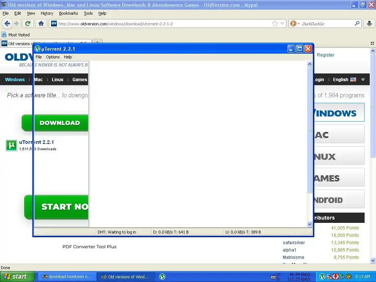Open the µTorrent Options menu
This screenshot has height=282, width=376.
(53, 57)
